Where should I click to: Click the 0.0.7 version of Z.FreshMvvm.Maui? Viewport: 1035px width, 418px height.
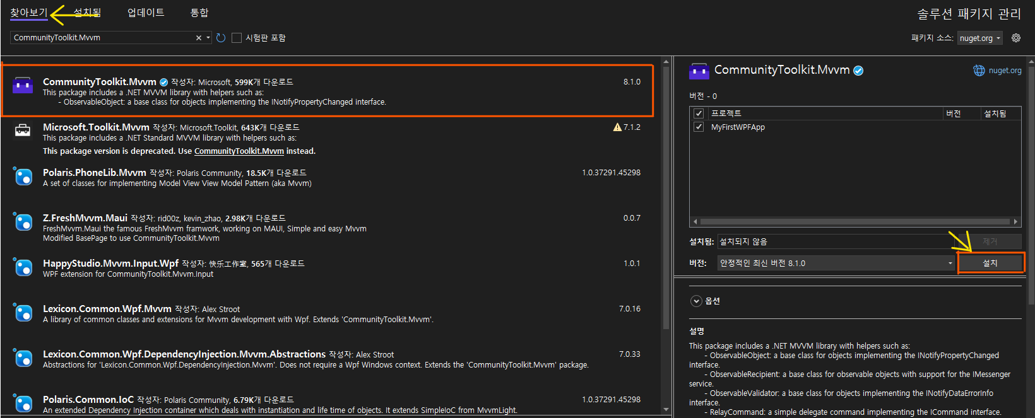click(x=632, y=218)
